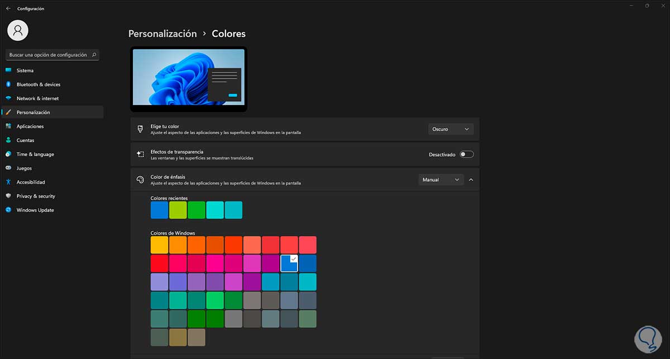The width and height of the screenshot is (670, 359).
Task: Open the Oscuro color mode dropdown
Action: tap(451, 129)
